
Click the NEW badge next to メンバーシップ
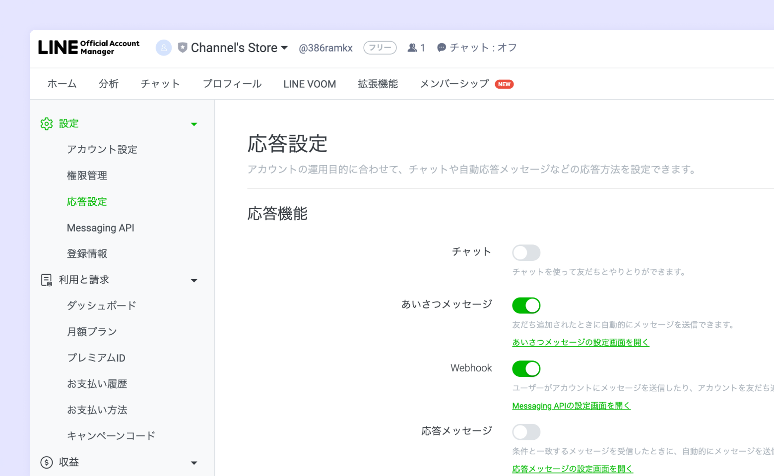(x=504, y=84)
